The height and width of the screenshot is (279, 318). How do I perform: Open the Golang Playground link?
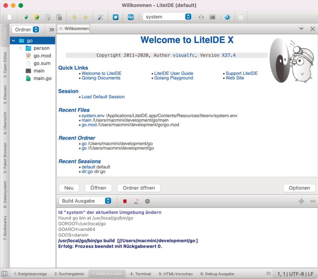tap(174, 78)
